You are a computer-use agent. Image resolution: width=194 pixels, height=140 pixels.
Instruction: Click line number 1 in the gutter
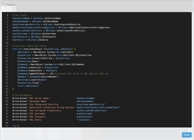coord(7,15)
